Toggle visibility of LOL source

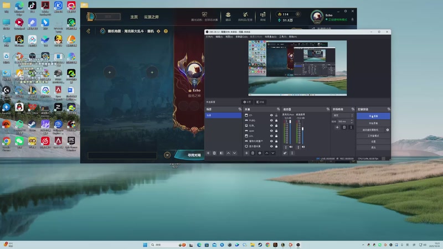tap(271, 136)
